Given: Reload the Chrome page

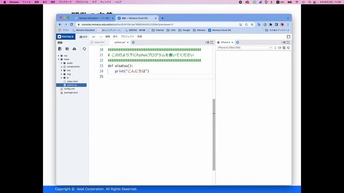Looking at the screenshot, I should 71,25.
